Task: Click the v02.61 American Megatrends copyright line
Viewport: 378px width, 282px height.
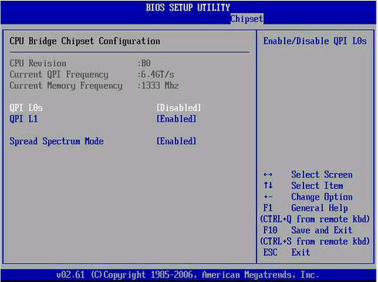Action: click(x=188, y=275)
